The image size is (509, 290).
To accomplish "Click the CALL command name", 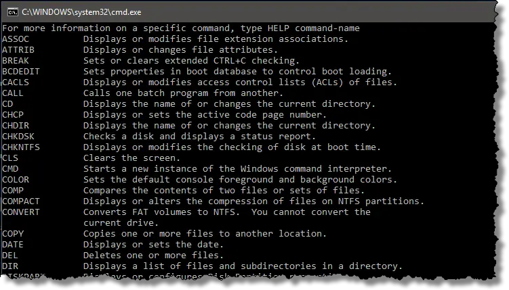I will click(13, 93).
